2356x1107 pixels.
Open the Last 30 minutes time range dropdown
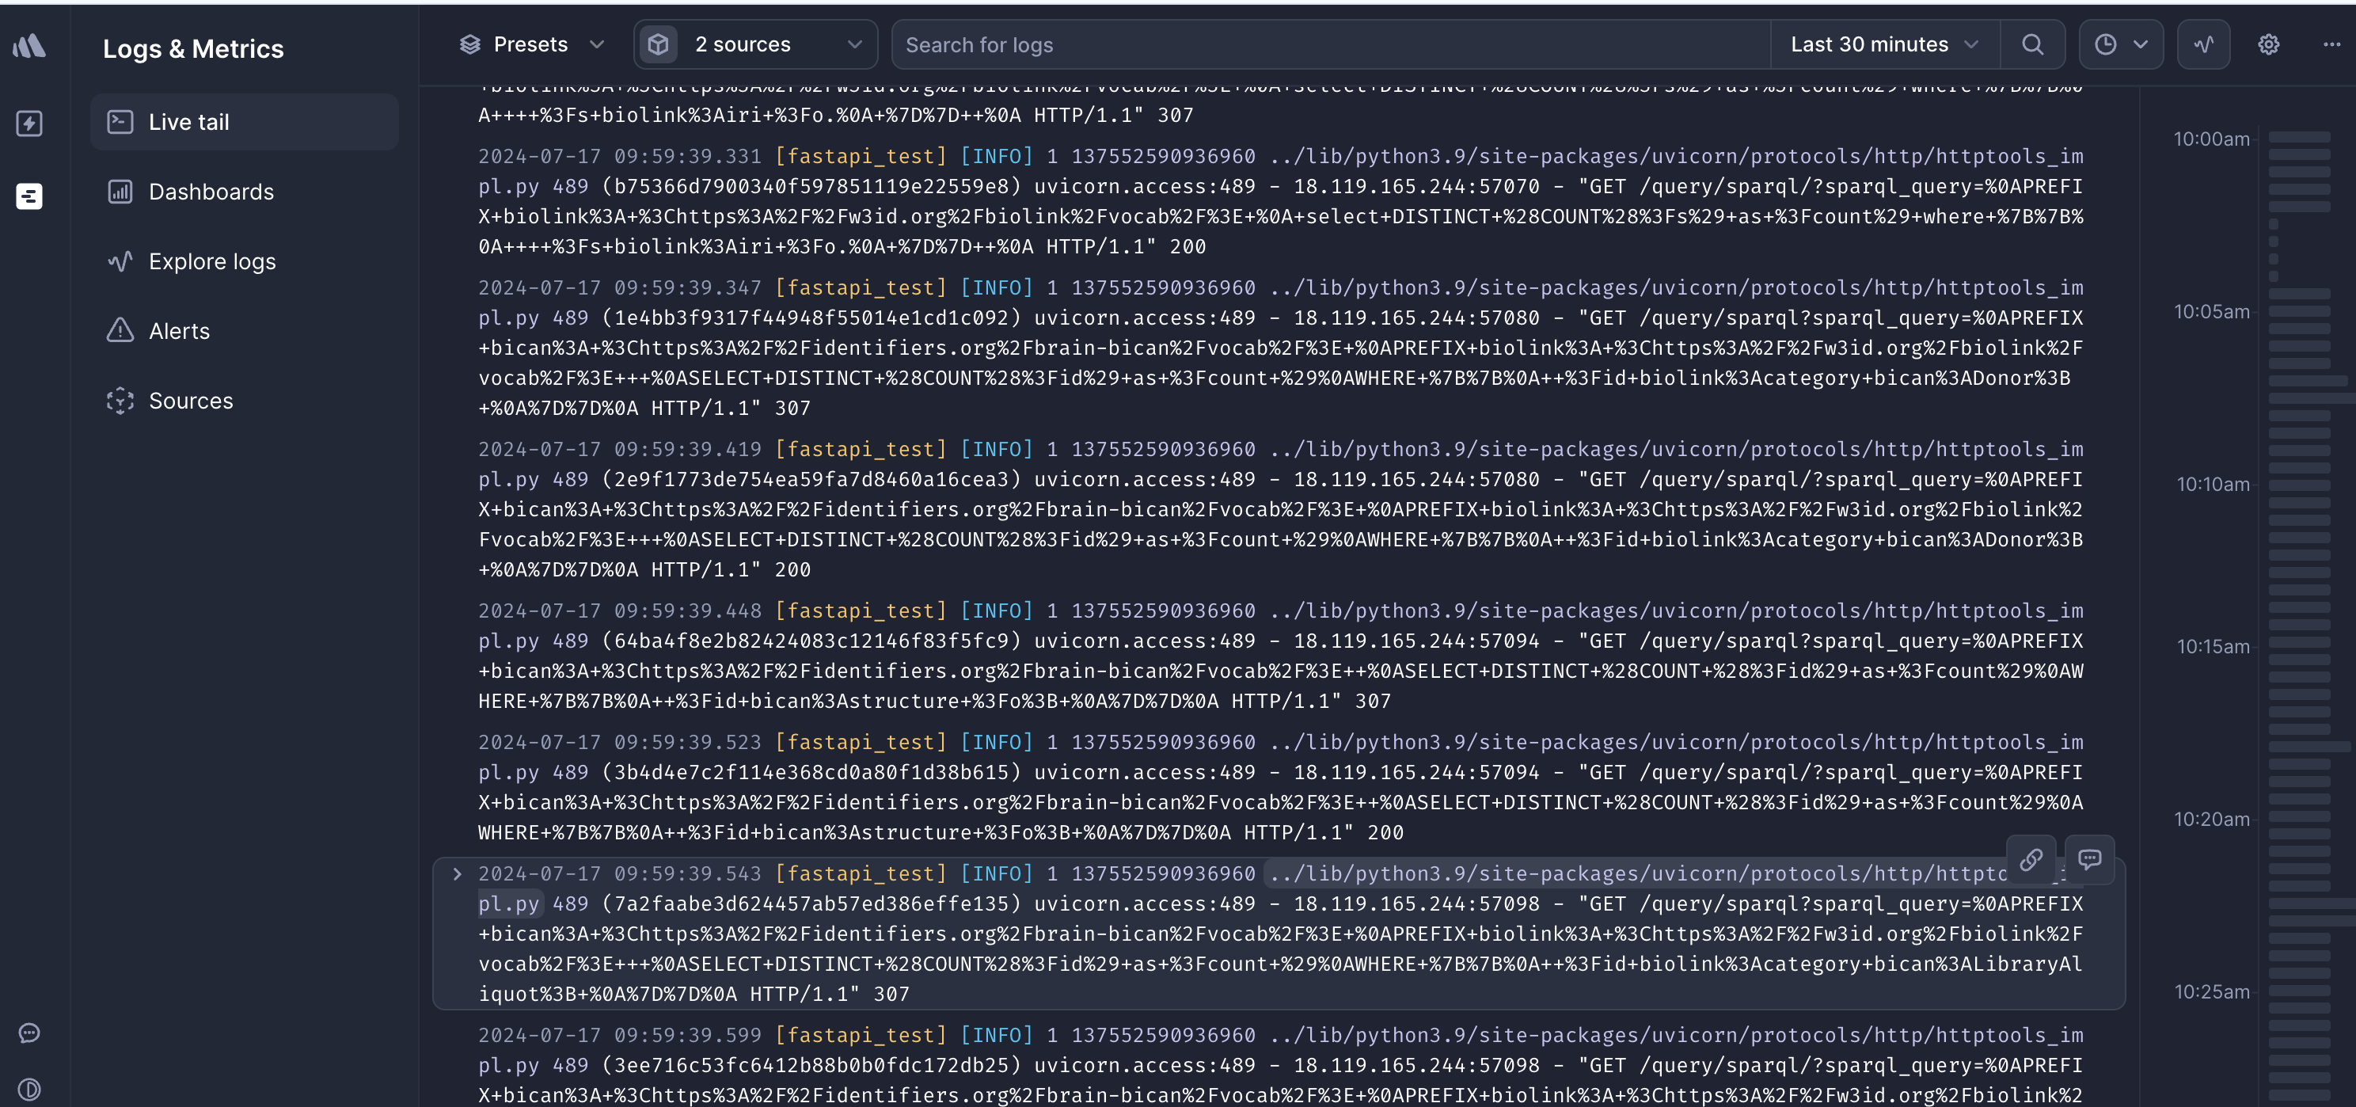tap(1885, 45)
